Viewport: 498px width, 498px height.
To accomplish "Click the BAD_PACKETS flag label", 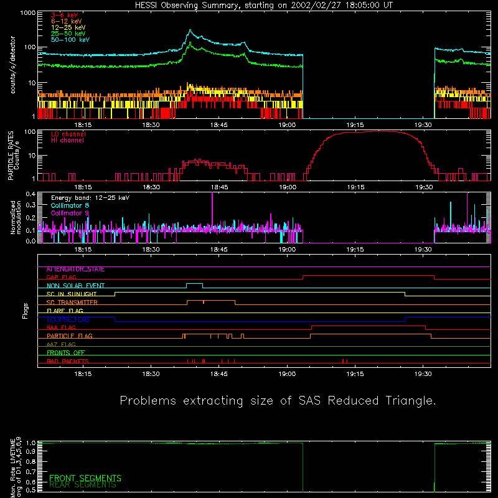I will click(x=68, y=361).
